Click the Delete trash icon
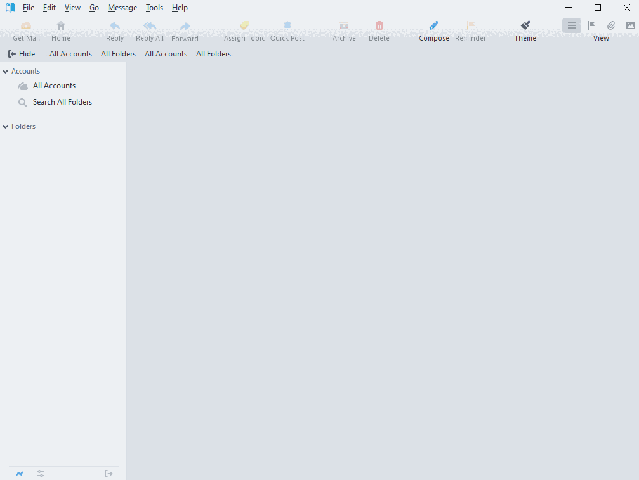Screen dimensions: 639x480 pyautogui.click(x=379, y=25)
